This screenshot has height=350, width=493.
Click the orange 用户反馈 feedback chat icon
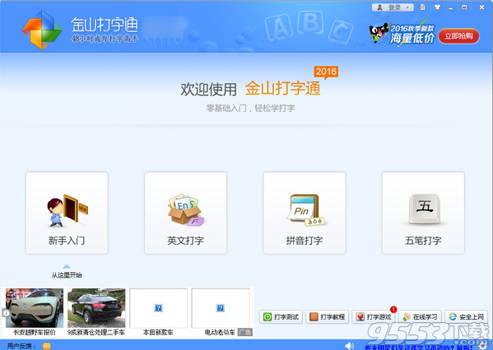(x=47, y=346)
